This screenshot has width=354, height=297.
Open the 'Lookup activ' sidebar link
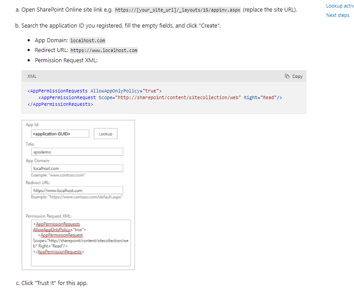340,6
